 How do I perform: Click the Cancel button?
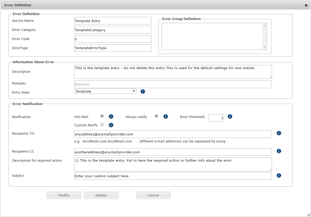[153, 195]
